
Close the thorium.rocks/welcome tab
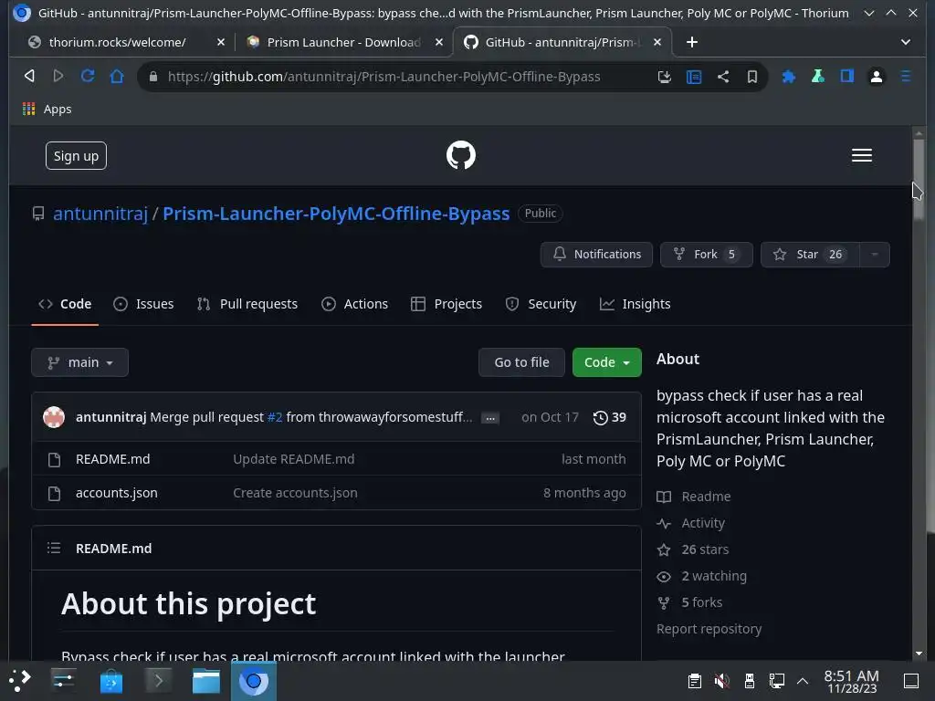pos(221,42)
